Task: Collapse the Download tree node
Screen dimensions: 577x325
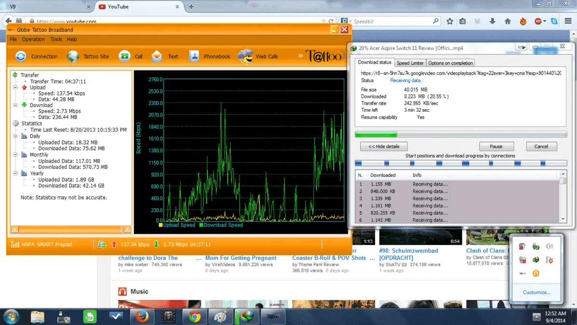Action: click(x=15, y=105)
